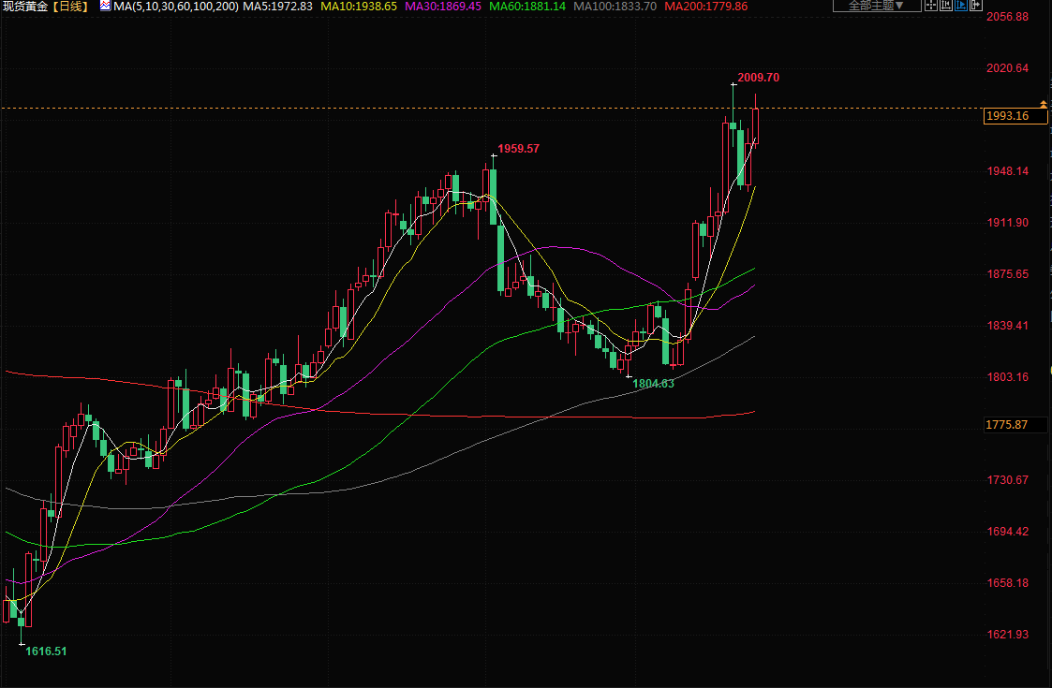This screenshot has width=1052, height=688.
Task: Select the MA5 value label
Action: coord(277,7)
